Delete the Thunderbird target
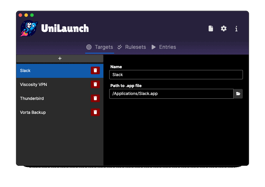The image size is (265, 187). click(95, 98)
